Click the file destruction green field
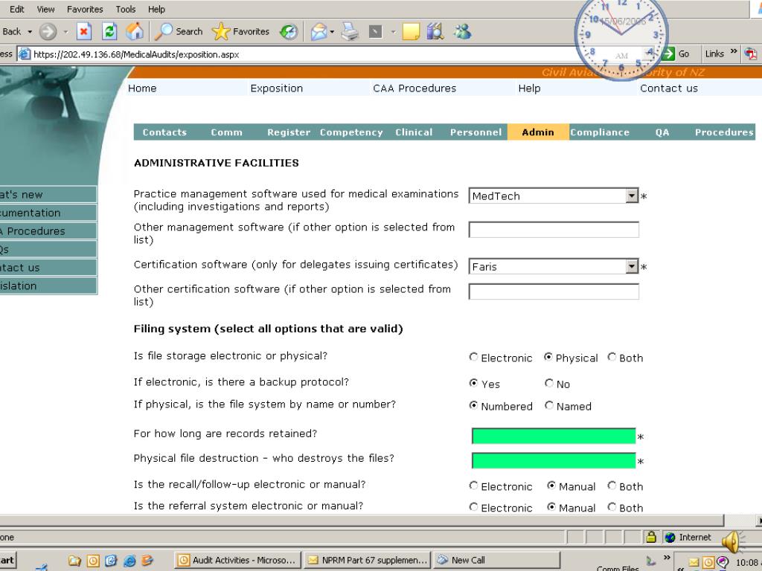The image size is (762, 571). coord(554,460)
